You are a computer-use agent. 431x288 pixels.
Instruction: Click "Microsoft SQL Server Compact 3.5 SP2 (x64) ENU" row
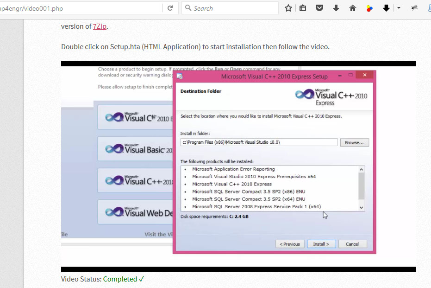249,199
